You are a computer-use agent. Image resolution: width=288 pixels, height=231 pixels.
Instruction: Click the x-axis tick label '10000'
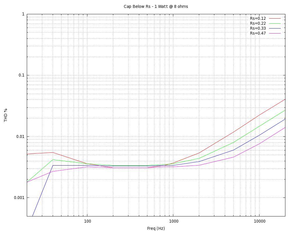(259, 221)
